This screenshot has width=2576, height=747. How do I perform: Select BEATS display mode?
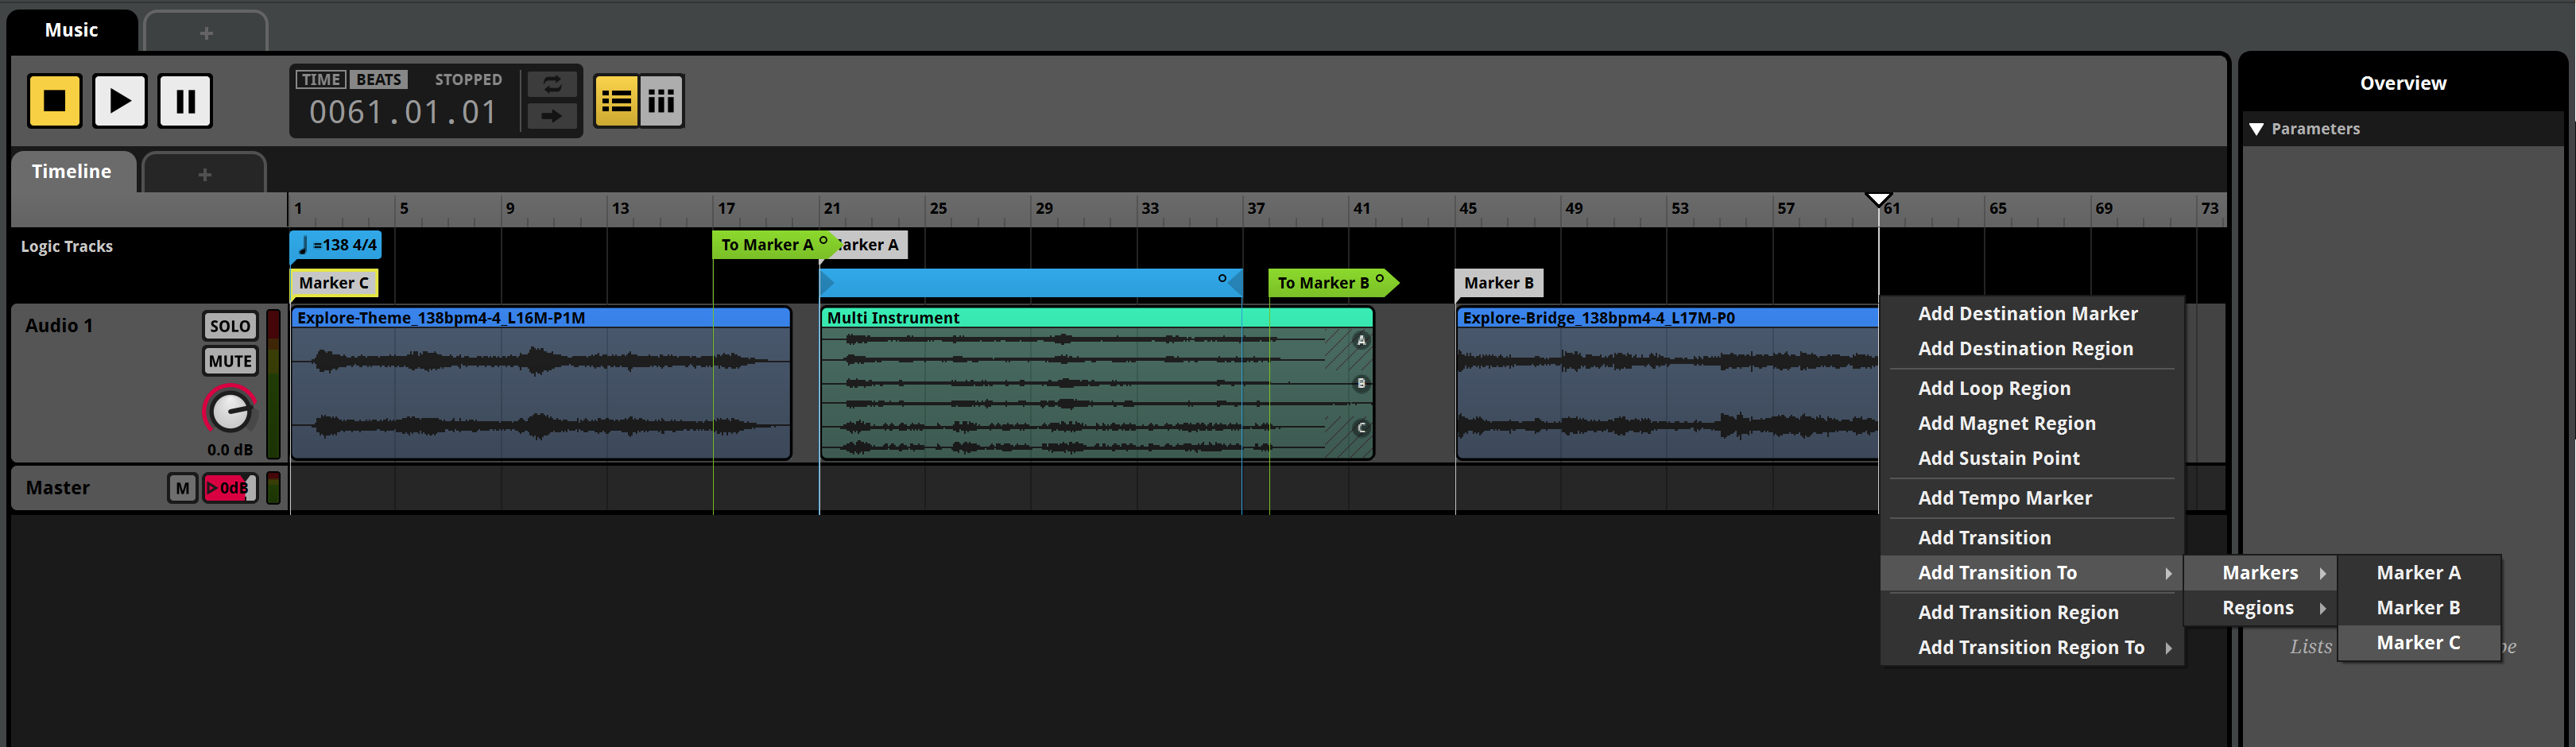[x=379, y=80]
